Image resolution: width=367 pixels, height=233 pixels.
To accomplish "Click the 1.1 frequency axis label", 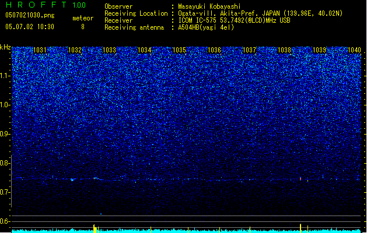I will [x=5, y=76].
